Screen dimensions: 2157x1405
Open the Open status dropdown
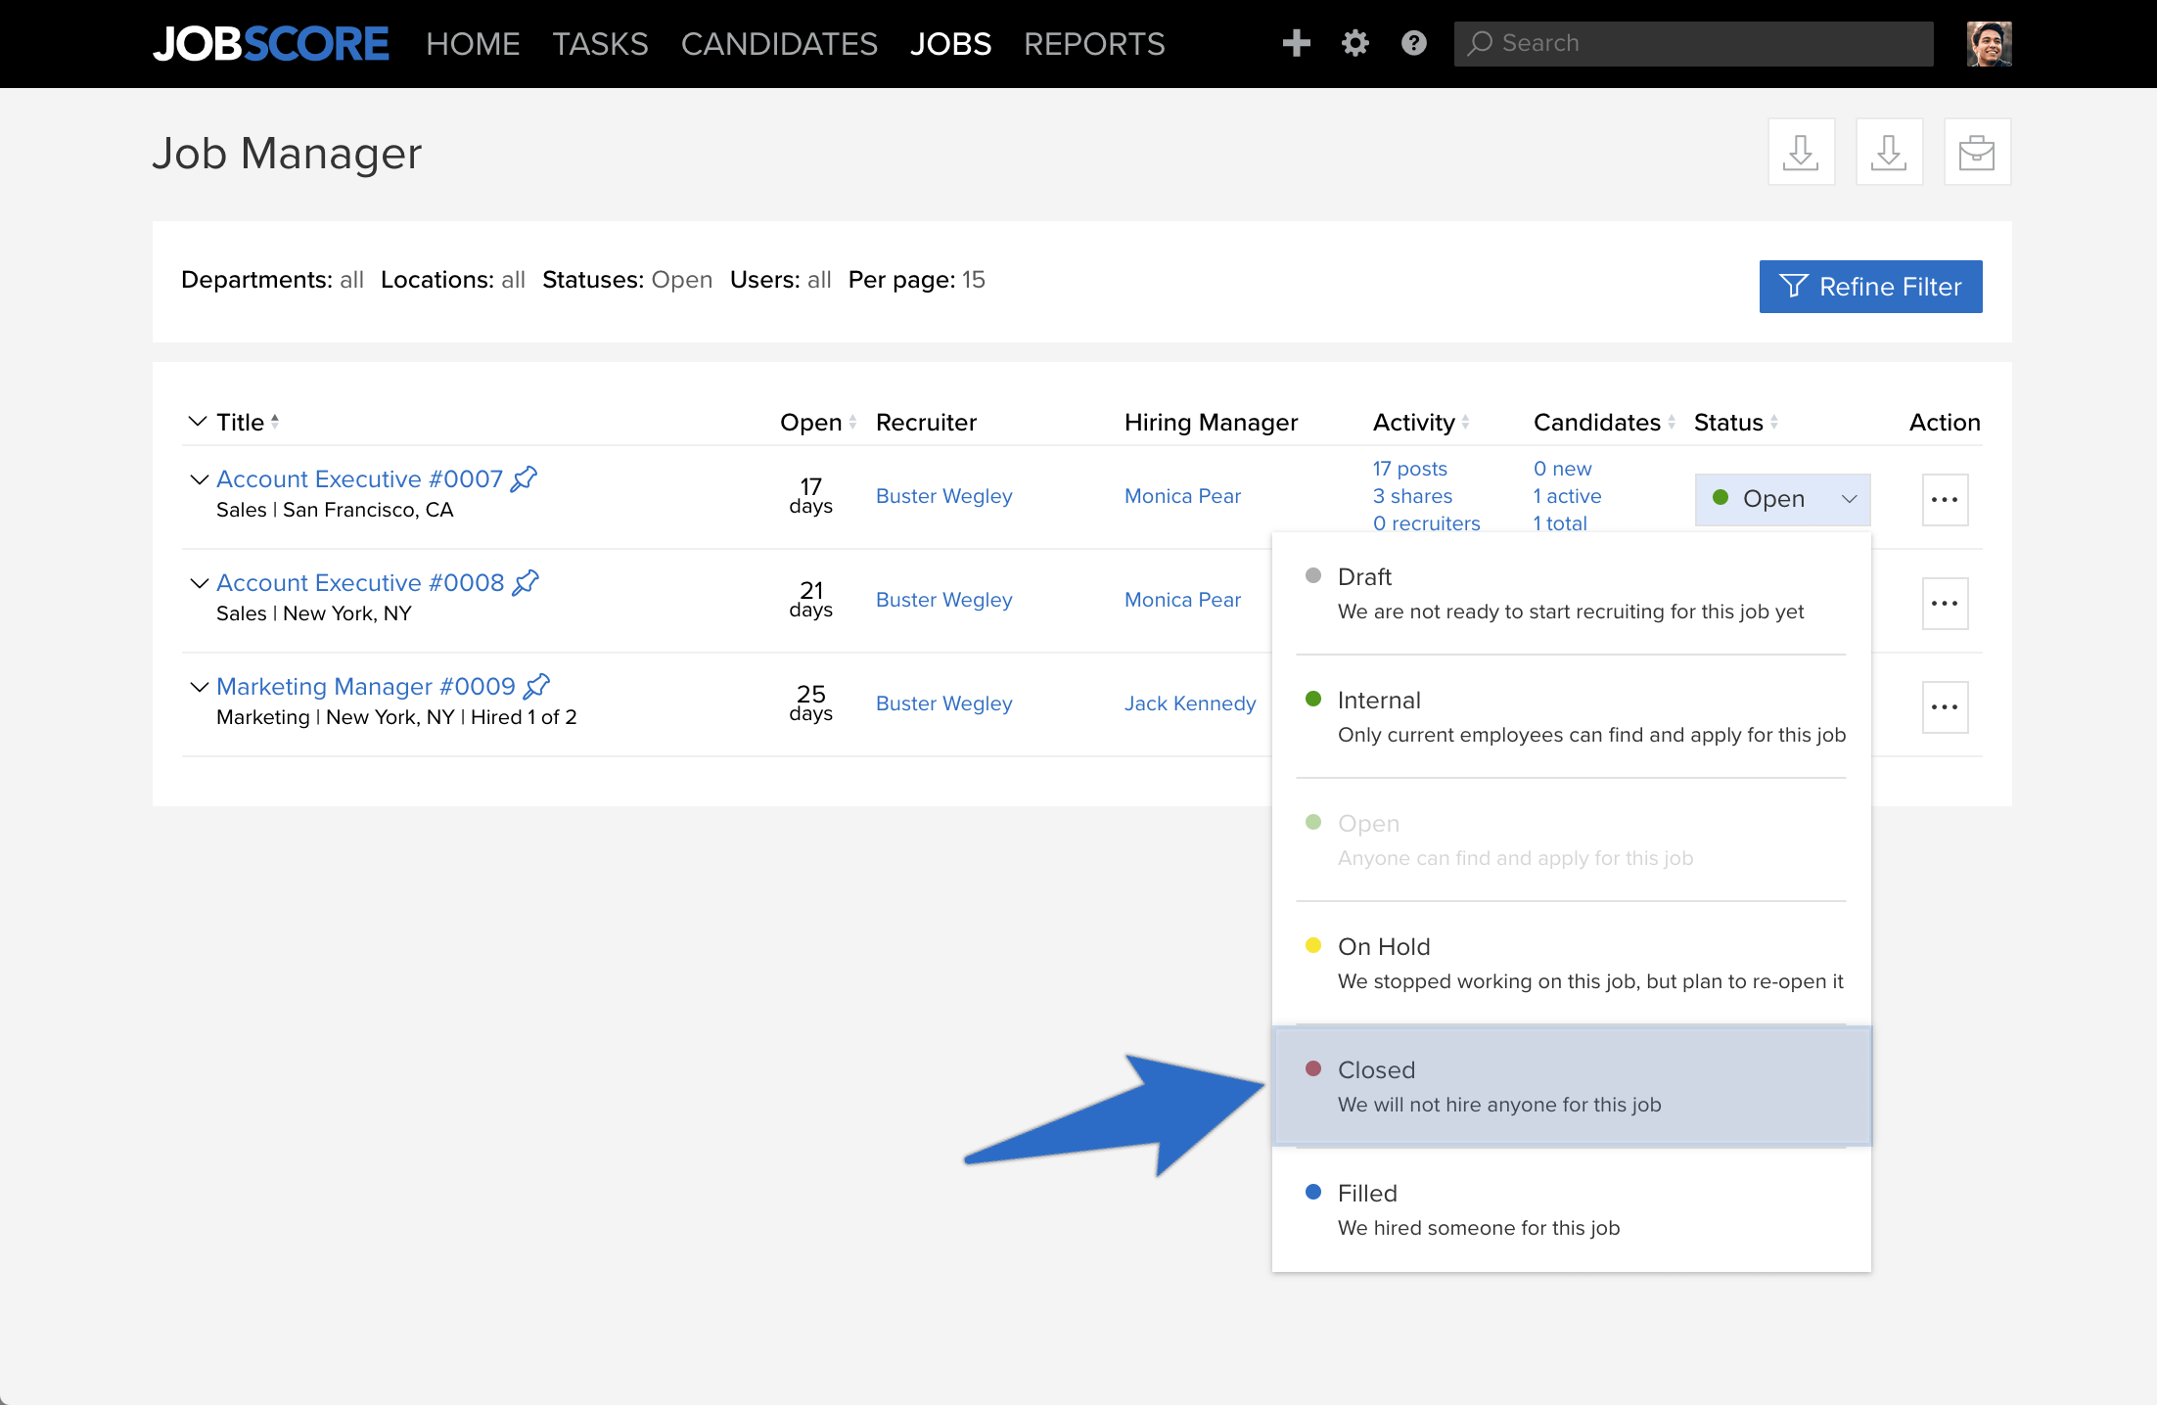[x=1782, y=499]
